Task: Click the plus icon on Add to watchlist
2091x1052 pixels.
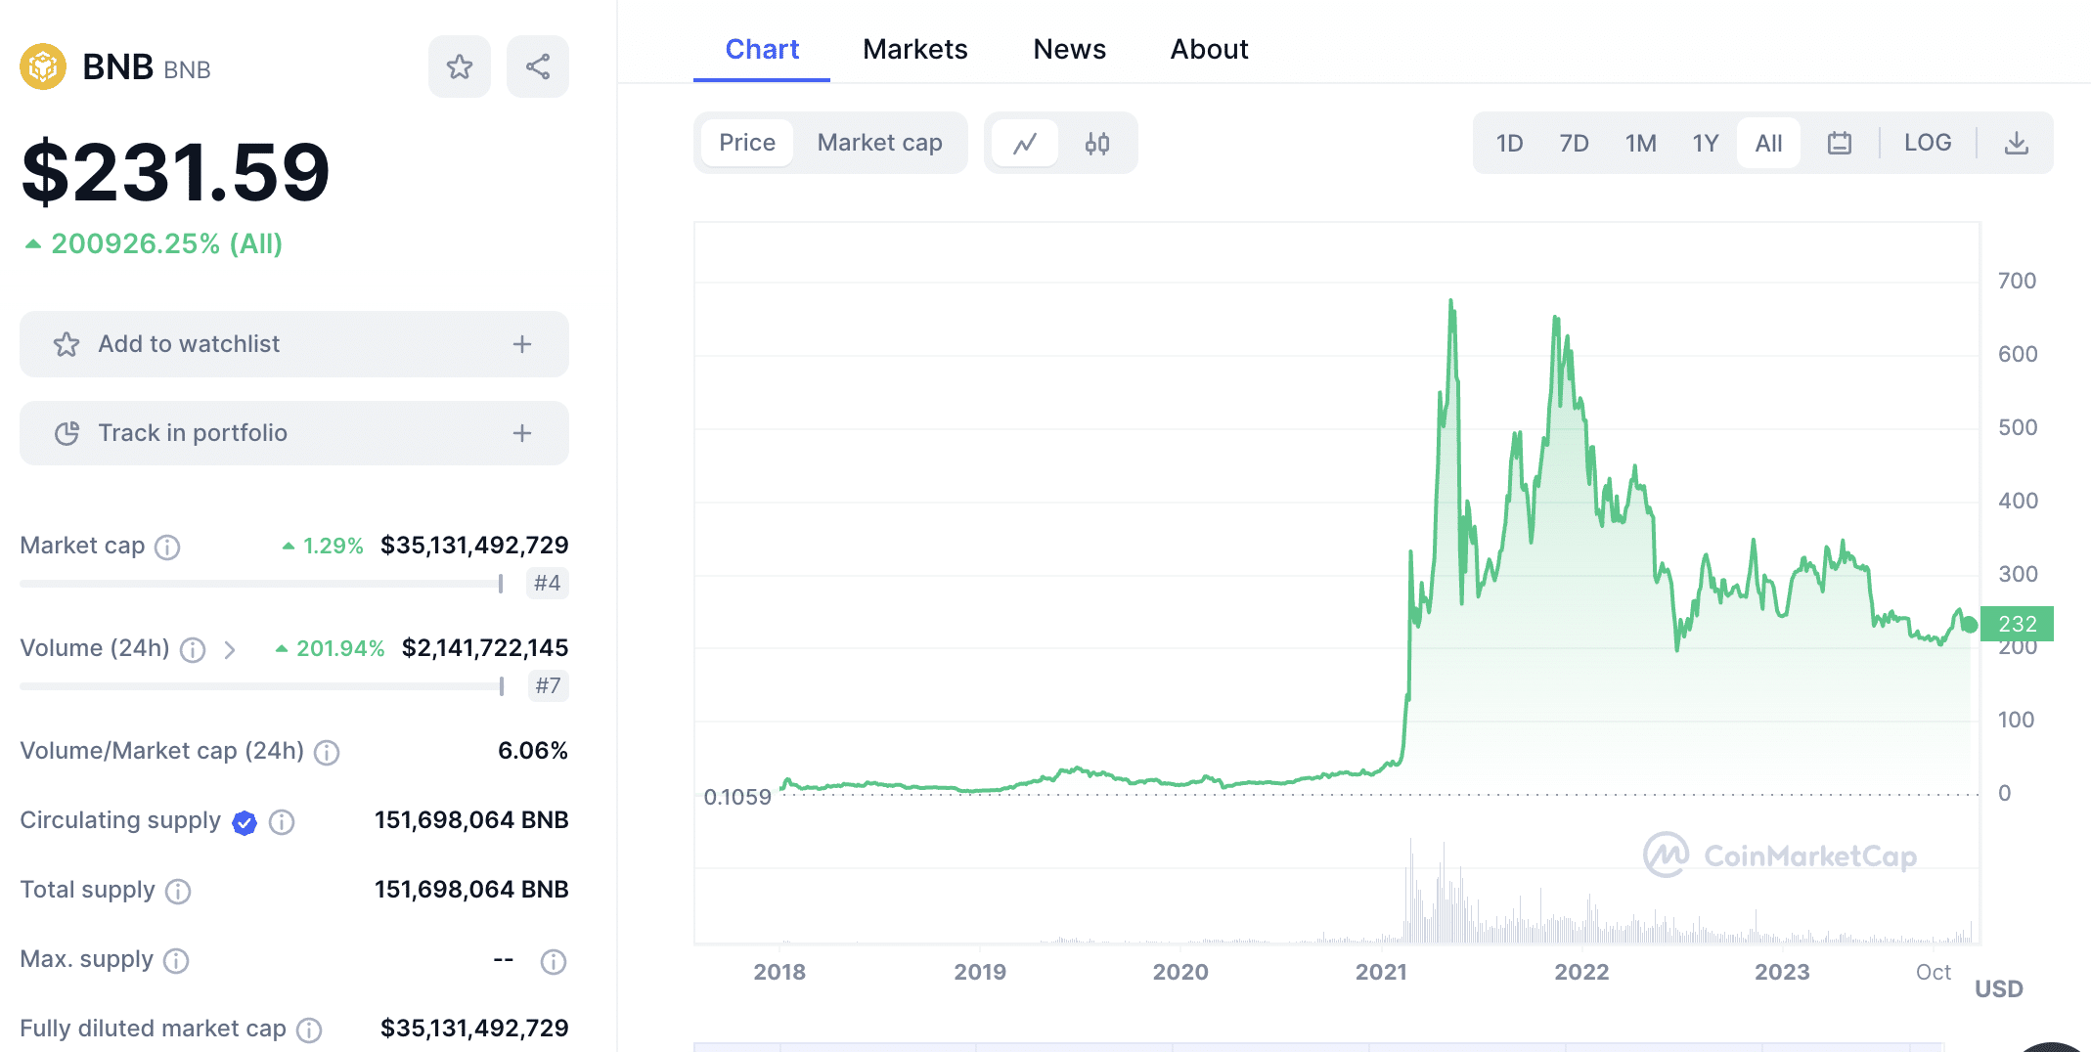Action: [522, 344]
